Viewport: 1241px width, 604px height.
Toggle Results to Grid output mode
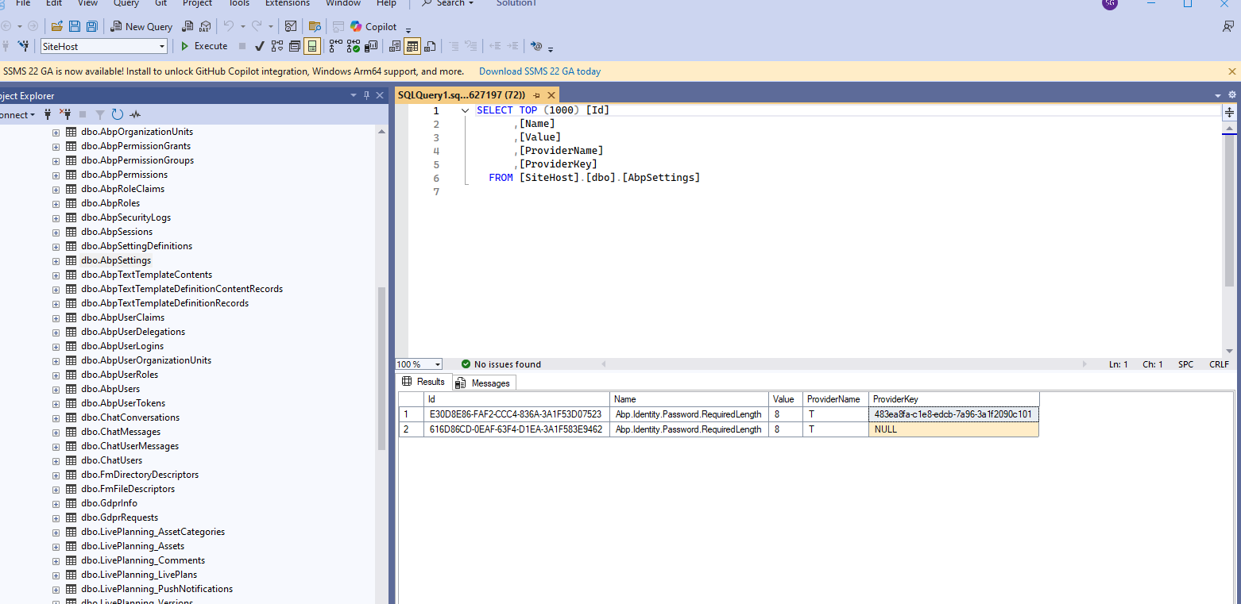(412, 46)
